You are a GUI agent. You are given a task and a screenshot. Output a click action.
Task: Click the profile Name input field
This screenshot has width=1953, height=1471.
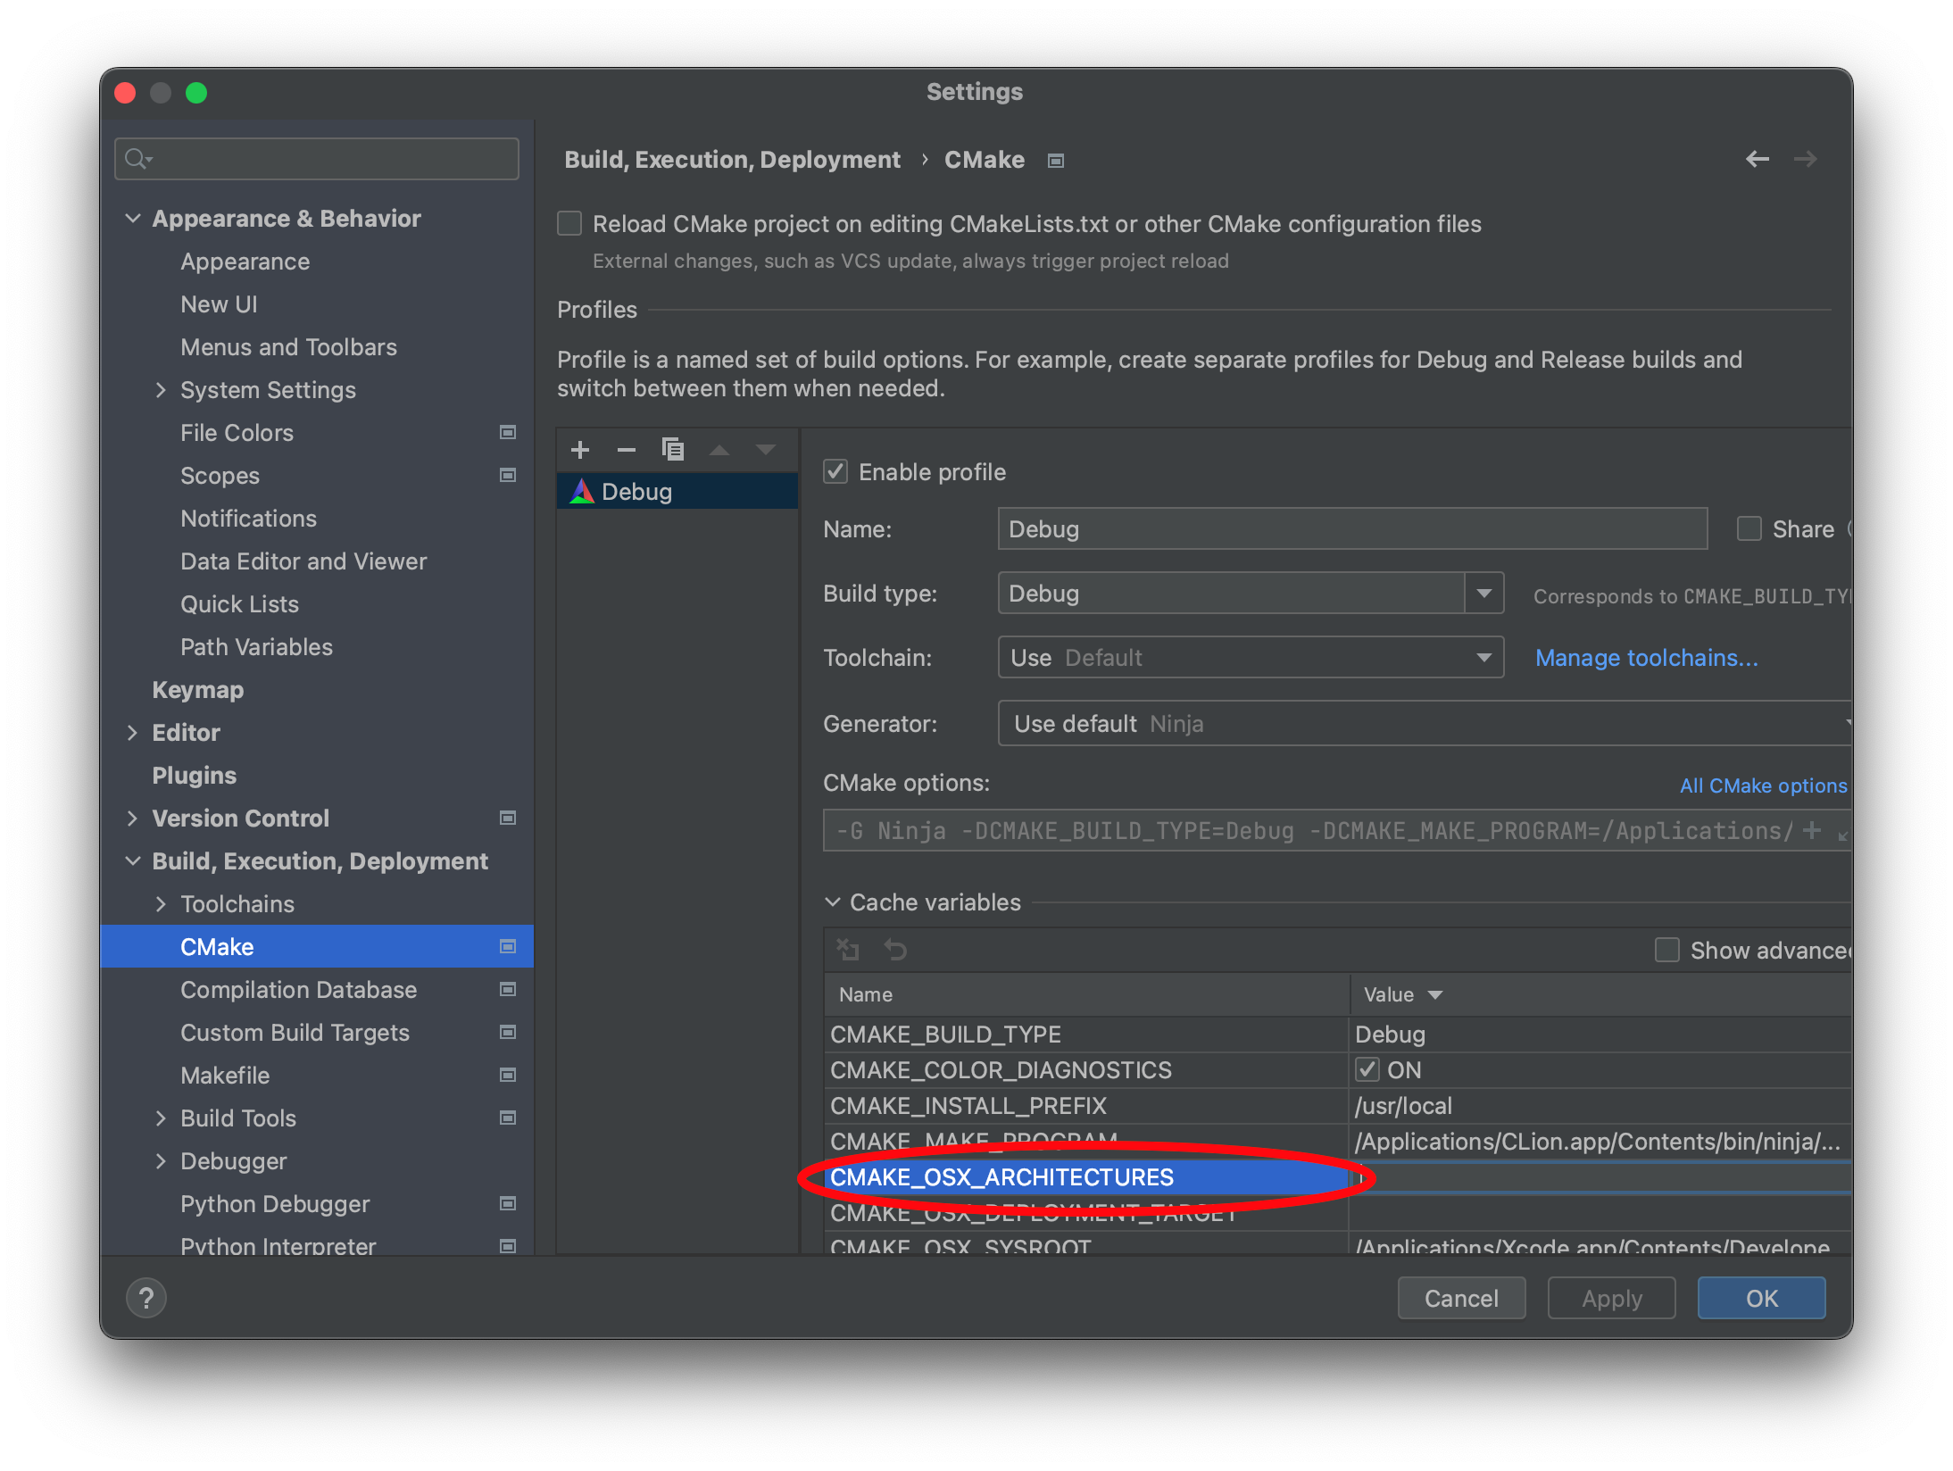(1352, 529)
